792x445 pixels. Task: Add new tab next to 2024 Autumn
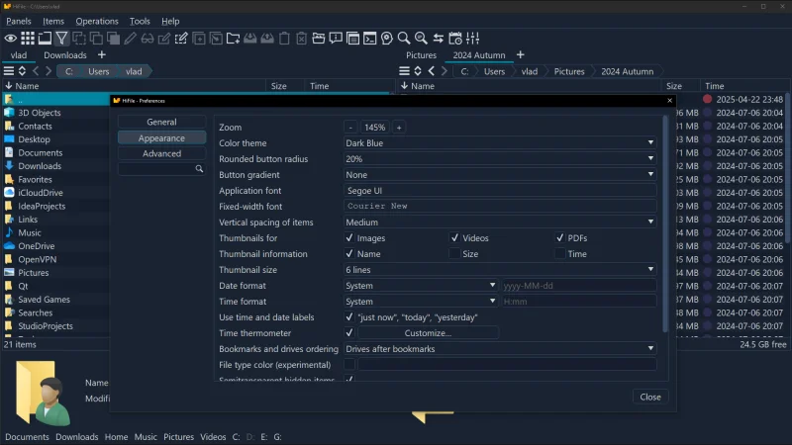click(x=521, y=54)
